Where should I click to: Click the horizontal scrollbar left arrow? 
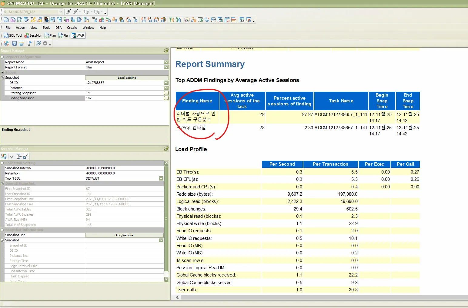(178, 297)
